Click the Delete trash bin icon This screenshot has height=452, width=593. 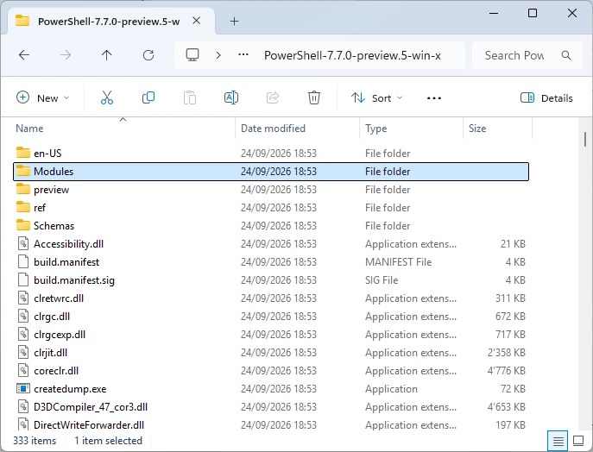click(314, 97)
